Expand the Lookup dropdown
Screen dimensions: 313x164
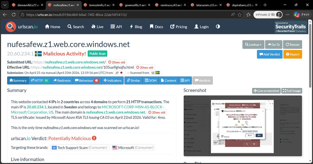[253, 45]
